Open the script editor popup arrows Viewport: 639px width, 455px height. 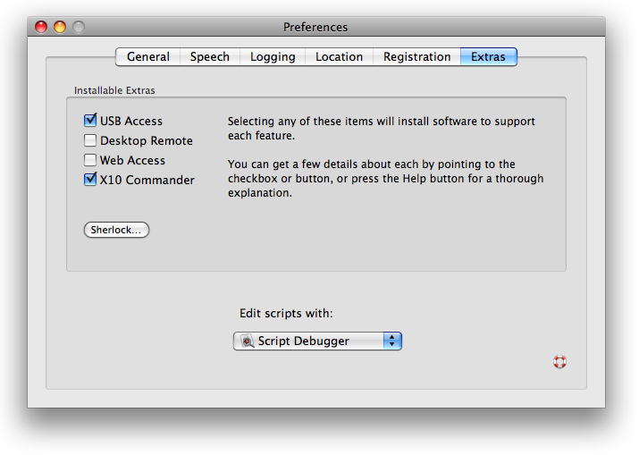point(392,341)
